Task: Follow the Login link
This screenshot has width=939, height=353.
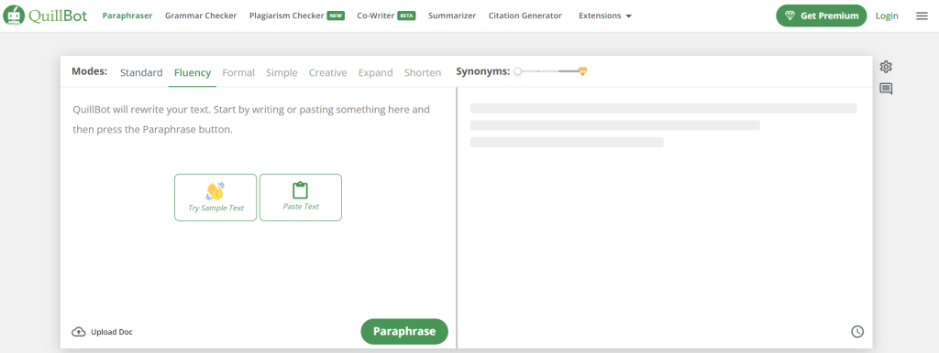Action: (887, 16)
